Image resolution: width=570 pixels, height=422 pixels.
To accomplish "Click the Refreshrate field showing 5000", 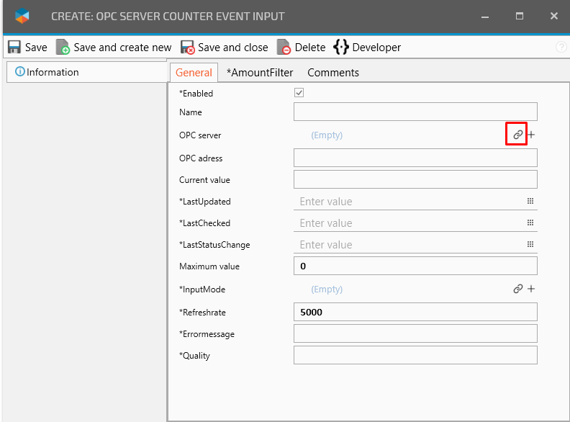I will (415, 312).
